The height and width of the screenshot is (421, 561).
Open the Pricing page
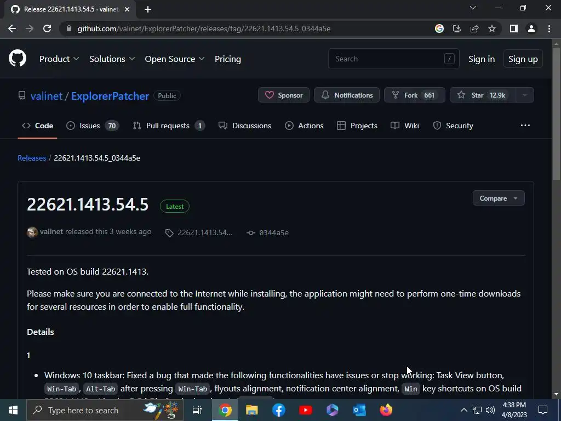(x=227, y=59)
